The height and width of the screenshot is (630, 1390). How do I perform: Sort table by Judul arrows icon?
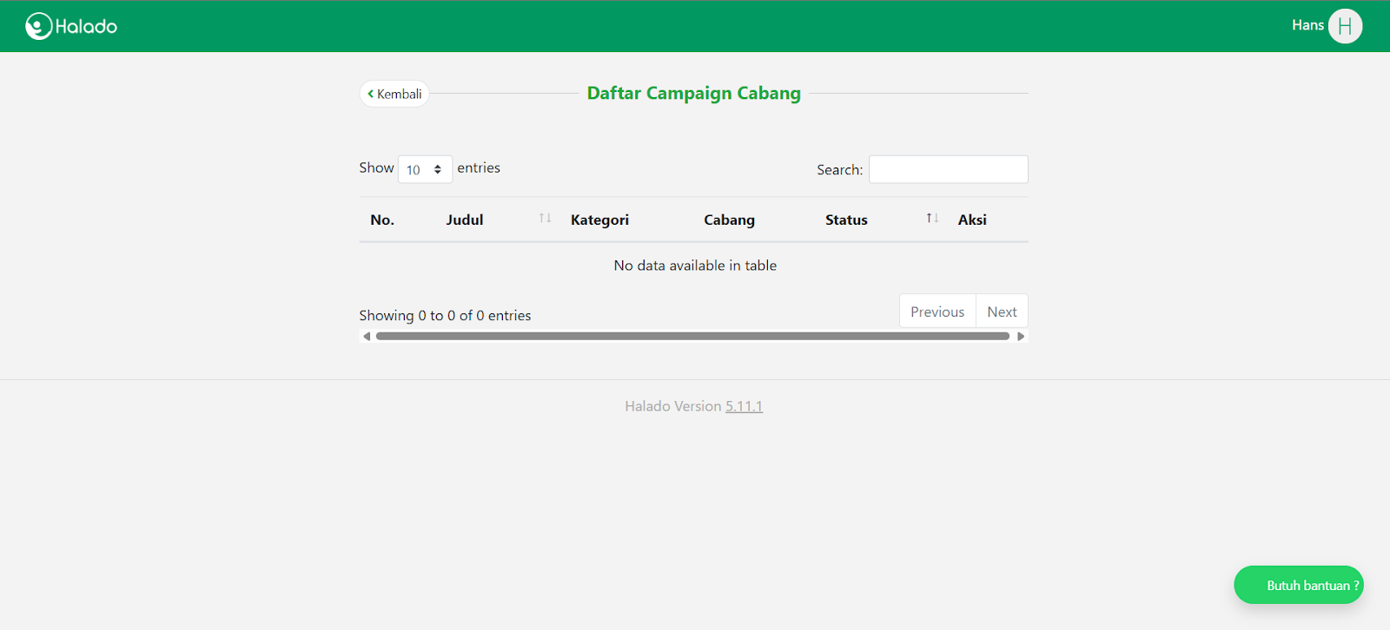545,219
